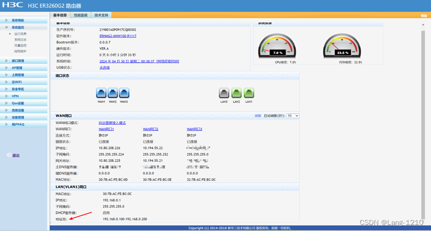The width and height of the screenshot is (431, 231).
Task: Click the logout icon beside 退出
Action: pos(9,155)
